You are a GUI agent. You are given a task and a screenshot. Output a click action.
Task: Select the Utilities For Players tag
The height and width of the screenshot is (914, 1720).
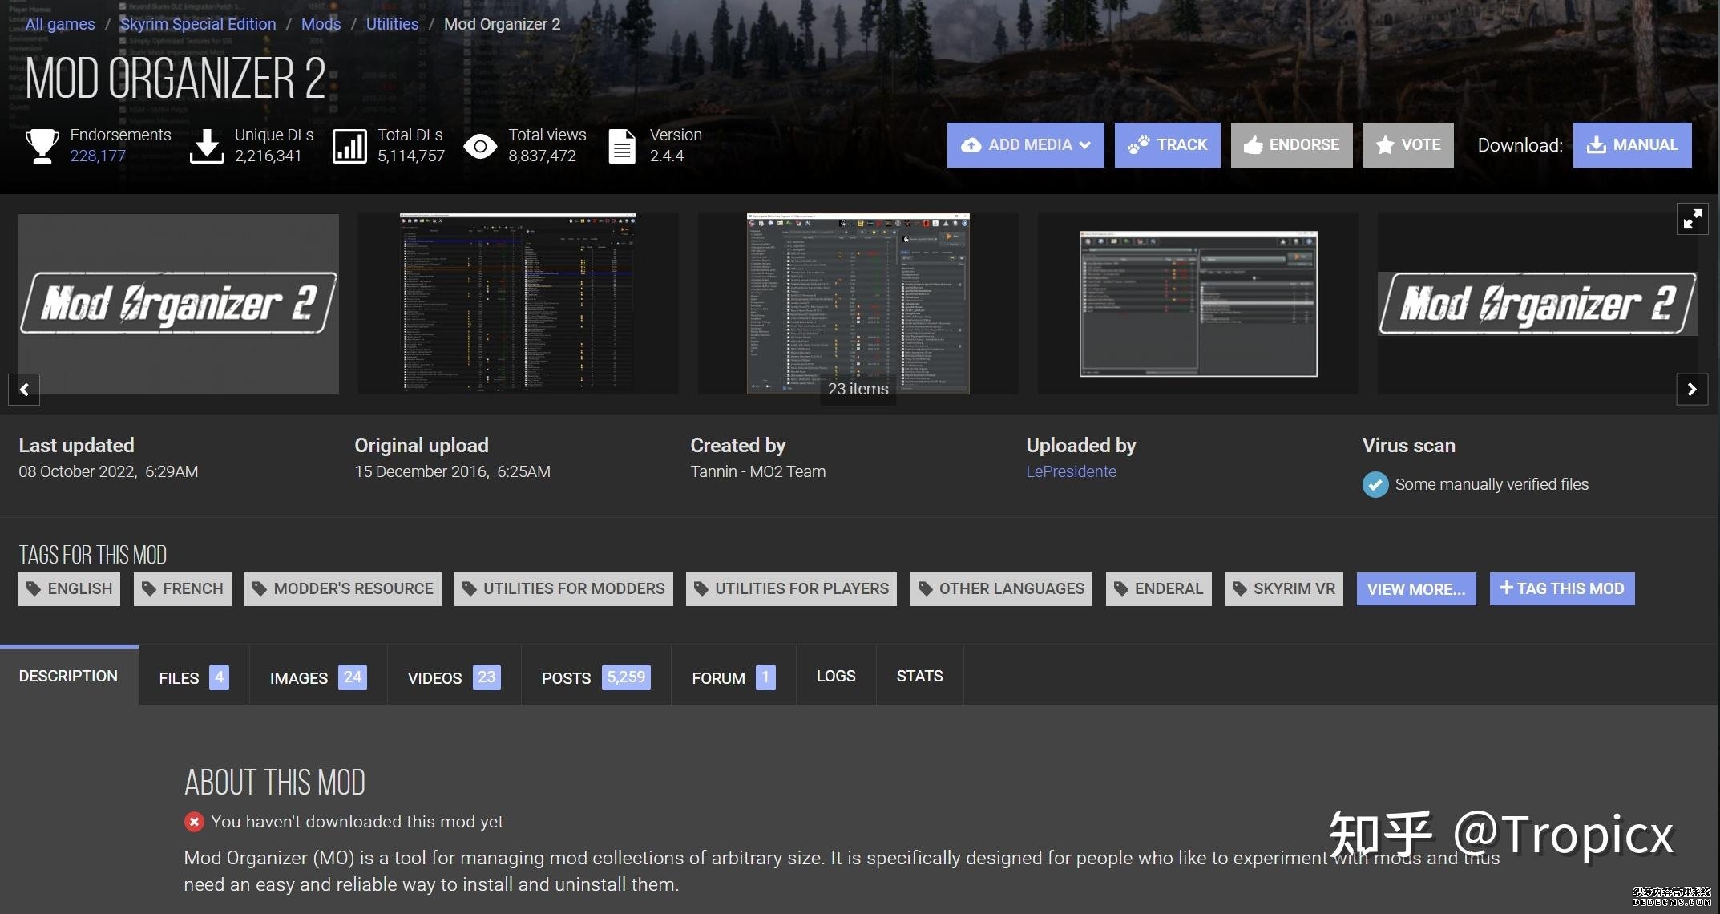[x=791, y=589]
